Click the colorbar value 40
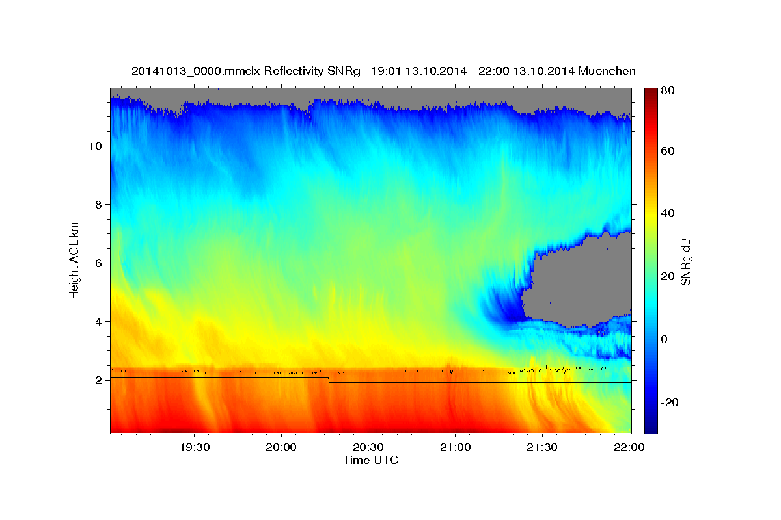Viewport: 781px width, 520px height. click(x=667, y=213)
